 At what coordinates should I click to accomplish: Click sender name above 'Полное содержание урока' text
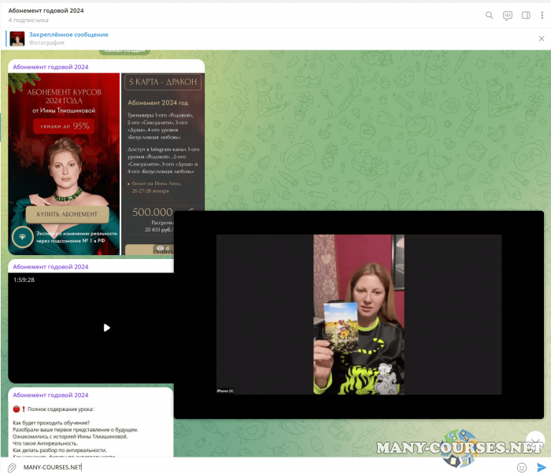pyautogui.click(x=50, y=394)
